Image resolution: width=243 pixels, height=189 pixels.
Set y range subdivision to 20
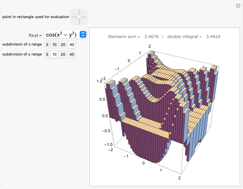[63, 54]
